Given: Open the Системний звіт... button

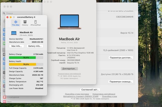Looking at the screenshot, I should point(90,90).
